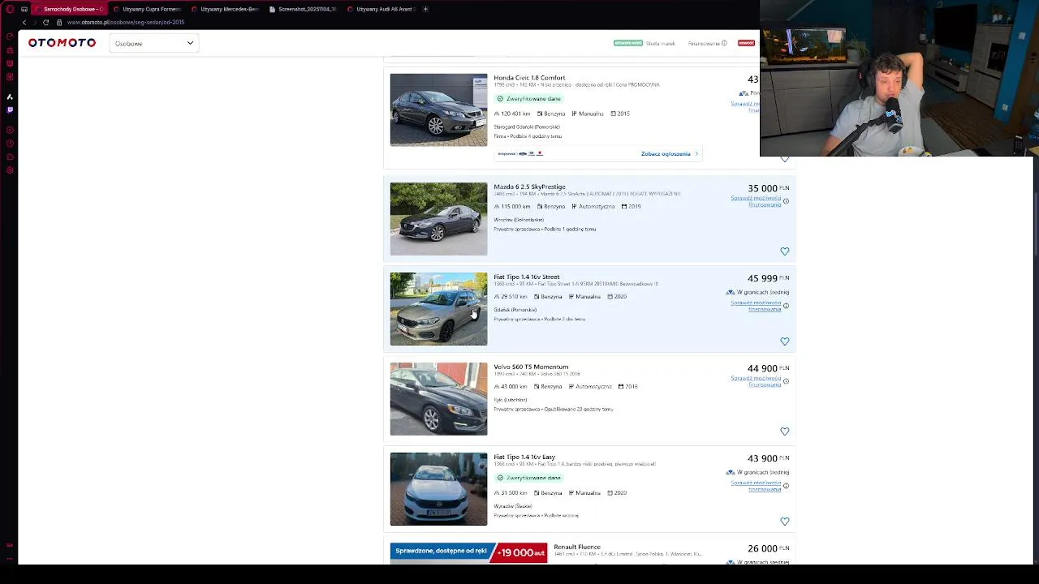Open Fiat Tipo 1.4 16v Street title
Viewport: 1039px width, 584px height.
coord(526,277)
